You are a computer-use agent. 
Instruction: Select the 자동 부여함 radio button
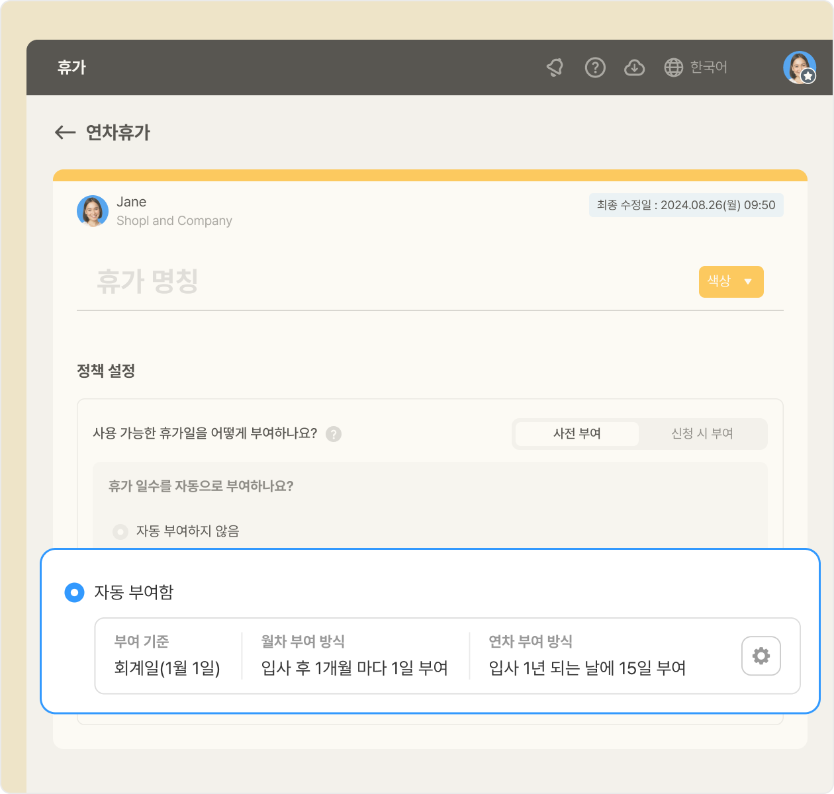tap(74, 592)
